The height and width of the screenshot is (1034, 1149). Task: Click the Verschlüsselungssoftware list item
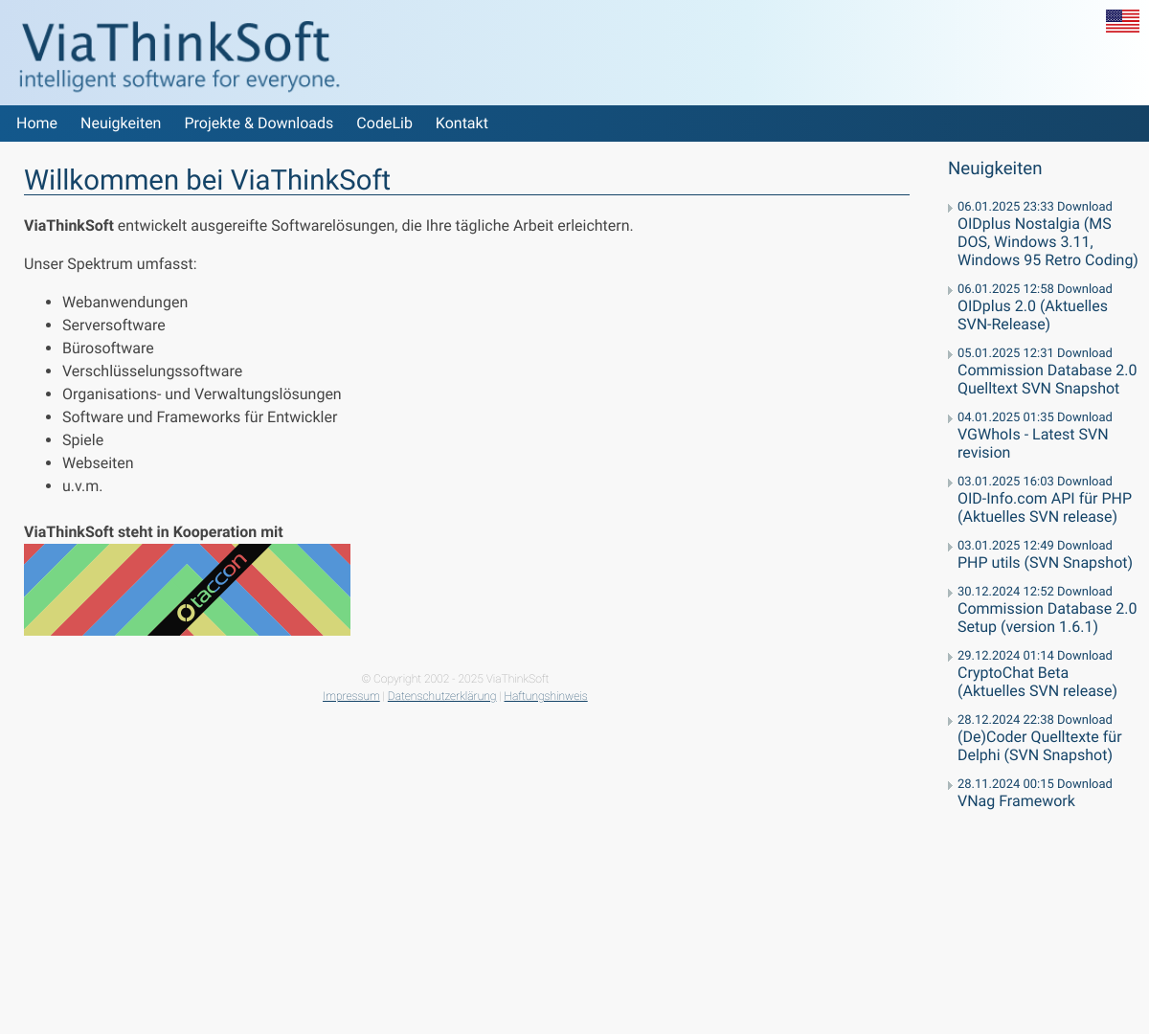click(x=152, y=371)
